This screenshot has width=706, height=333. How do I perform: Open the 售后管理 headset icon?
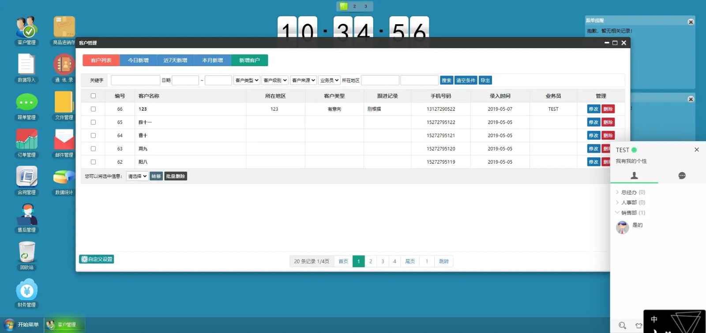pyautogui.click(x=26, y=215)
